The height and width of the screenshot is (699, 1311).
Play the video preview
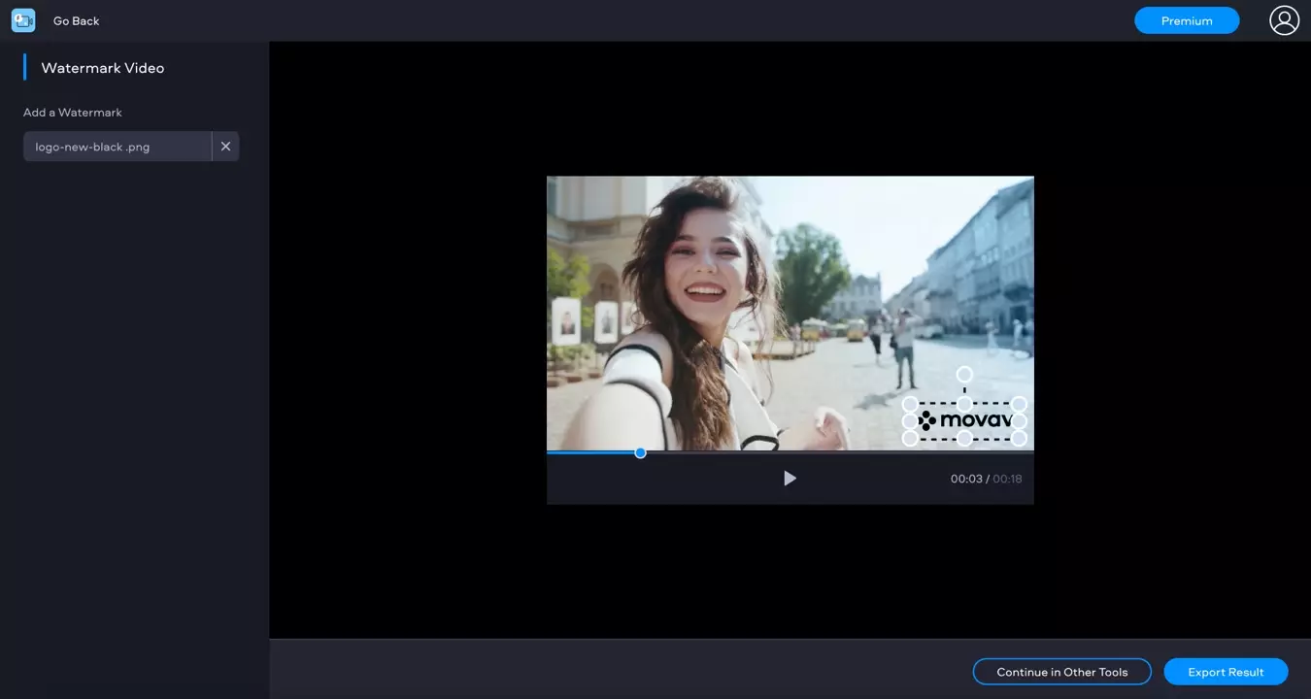click(790, 479)
